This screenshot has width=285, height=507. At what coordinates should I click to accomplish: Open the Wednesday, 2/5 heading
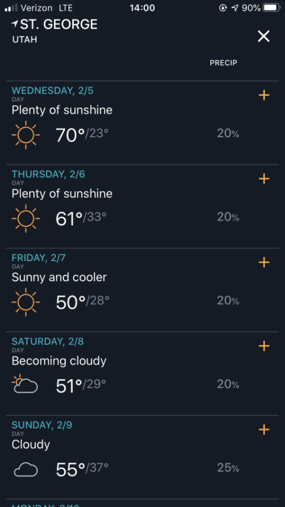tap(52, 91)
